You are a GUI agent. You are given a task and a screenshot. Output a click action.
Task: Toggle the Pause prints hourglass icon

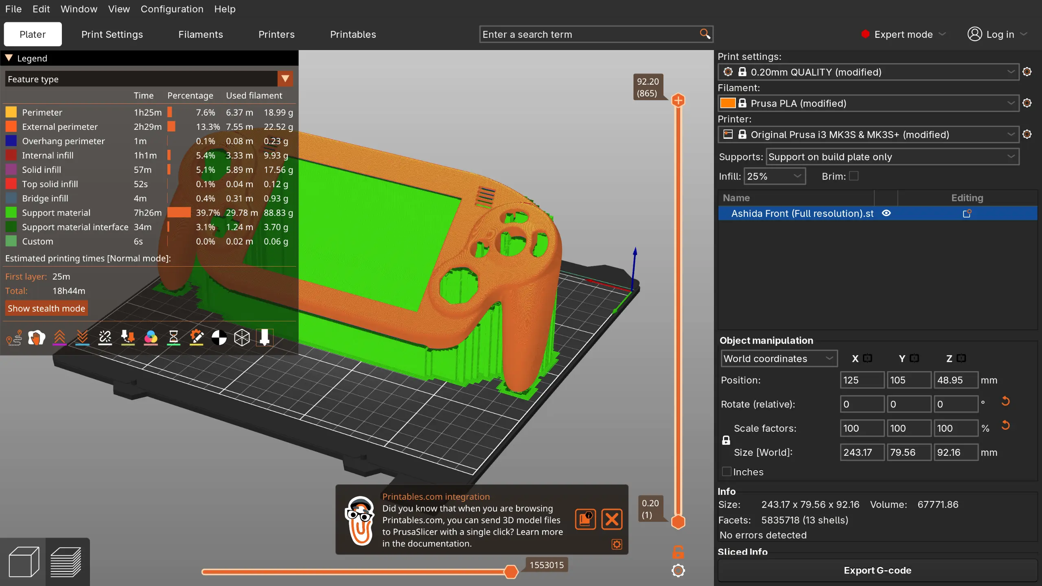click(173, 338)
